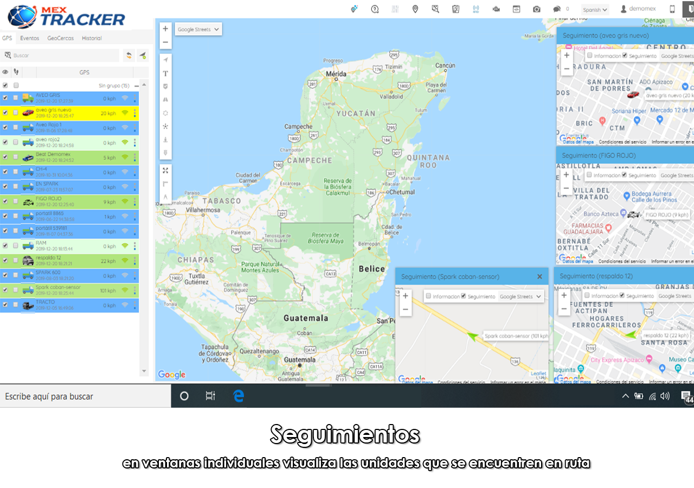Uncheck visibility checkbox for AVEO GRIS
This screenshot has width=694, height=488.
[x=5, y=98]
